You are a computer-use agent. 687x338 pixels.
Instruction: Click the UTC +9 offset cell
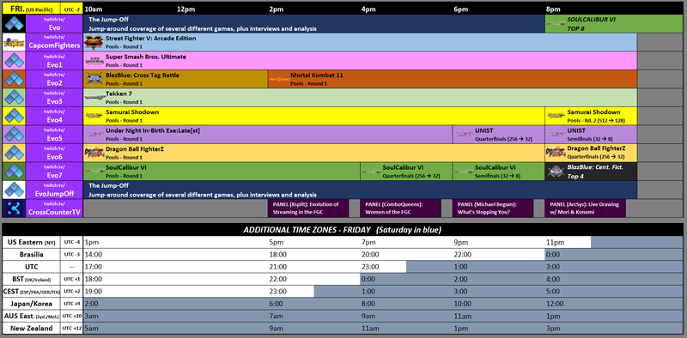click(72, 304)
